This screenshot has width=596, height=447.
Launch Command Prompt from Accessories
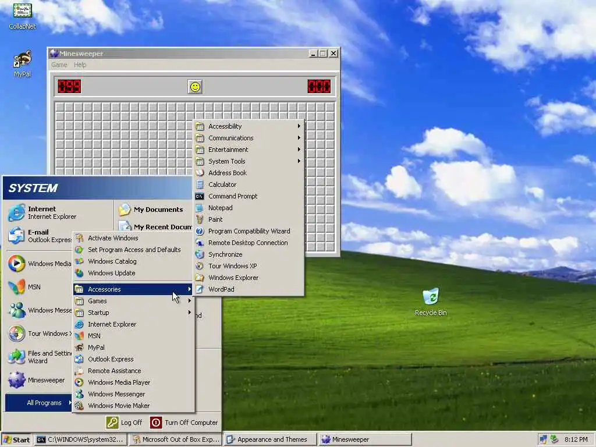click(249, 196)
